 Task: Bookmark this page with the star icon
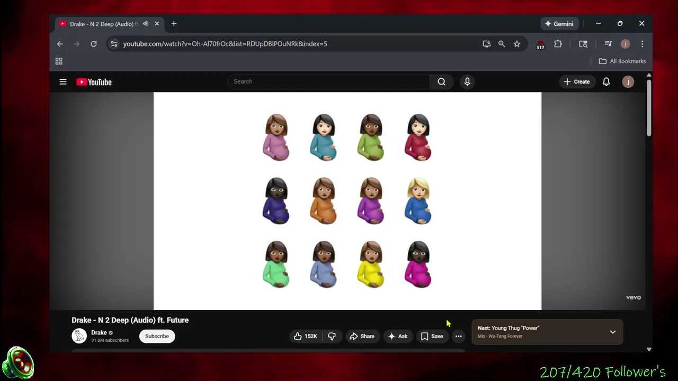pyautogui.click(x=517, y=44)
